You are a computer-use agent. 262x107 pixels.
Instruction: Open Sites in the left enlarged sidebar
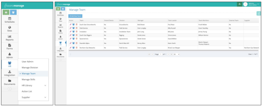(10, 29)
